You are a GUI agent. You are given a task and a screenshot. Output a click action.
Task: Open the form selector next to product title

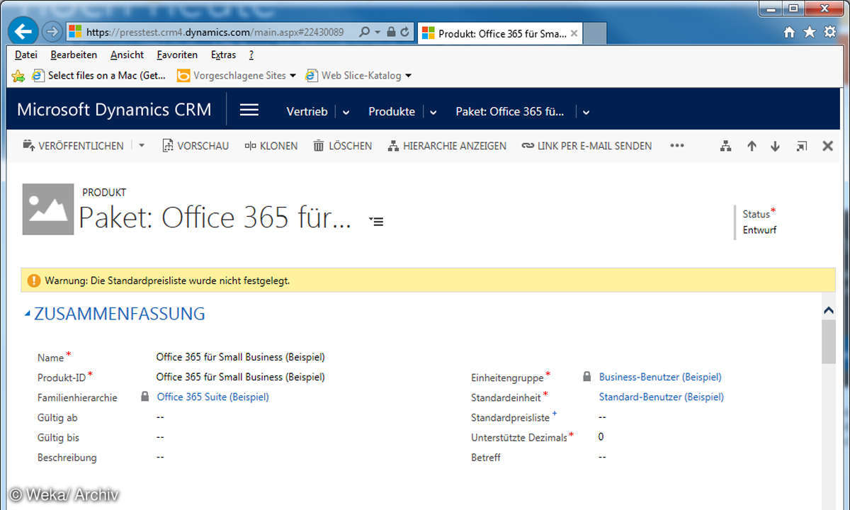(x=376, y=222)
